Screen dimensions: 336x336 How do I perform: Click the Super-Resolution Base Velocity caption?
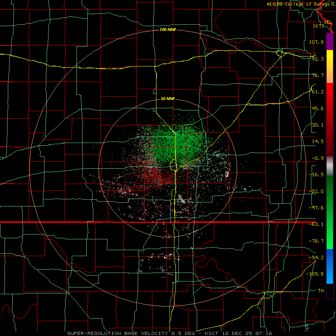pos(169,333)
